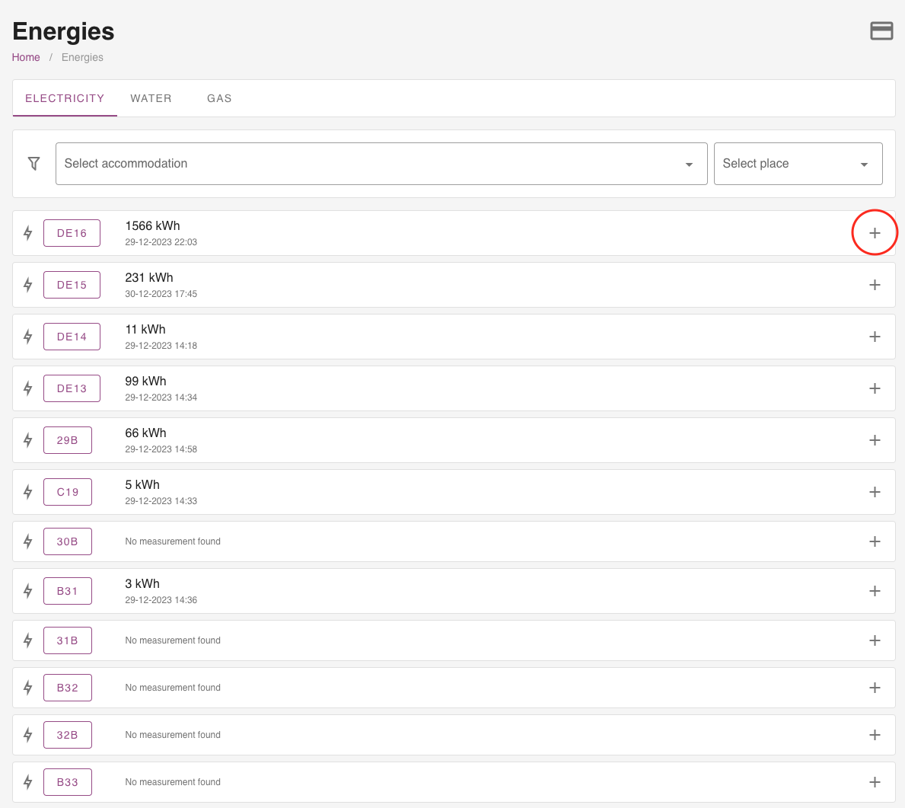Click the DE14 accommodation tag
The width and height of the screenshot is (905, 808).
pos(72,337)
